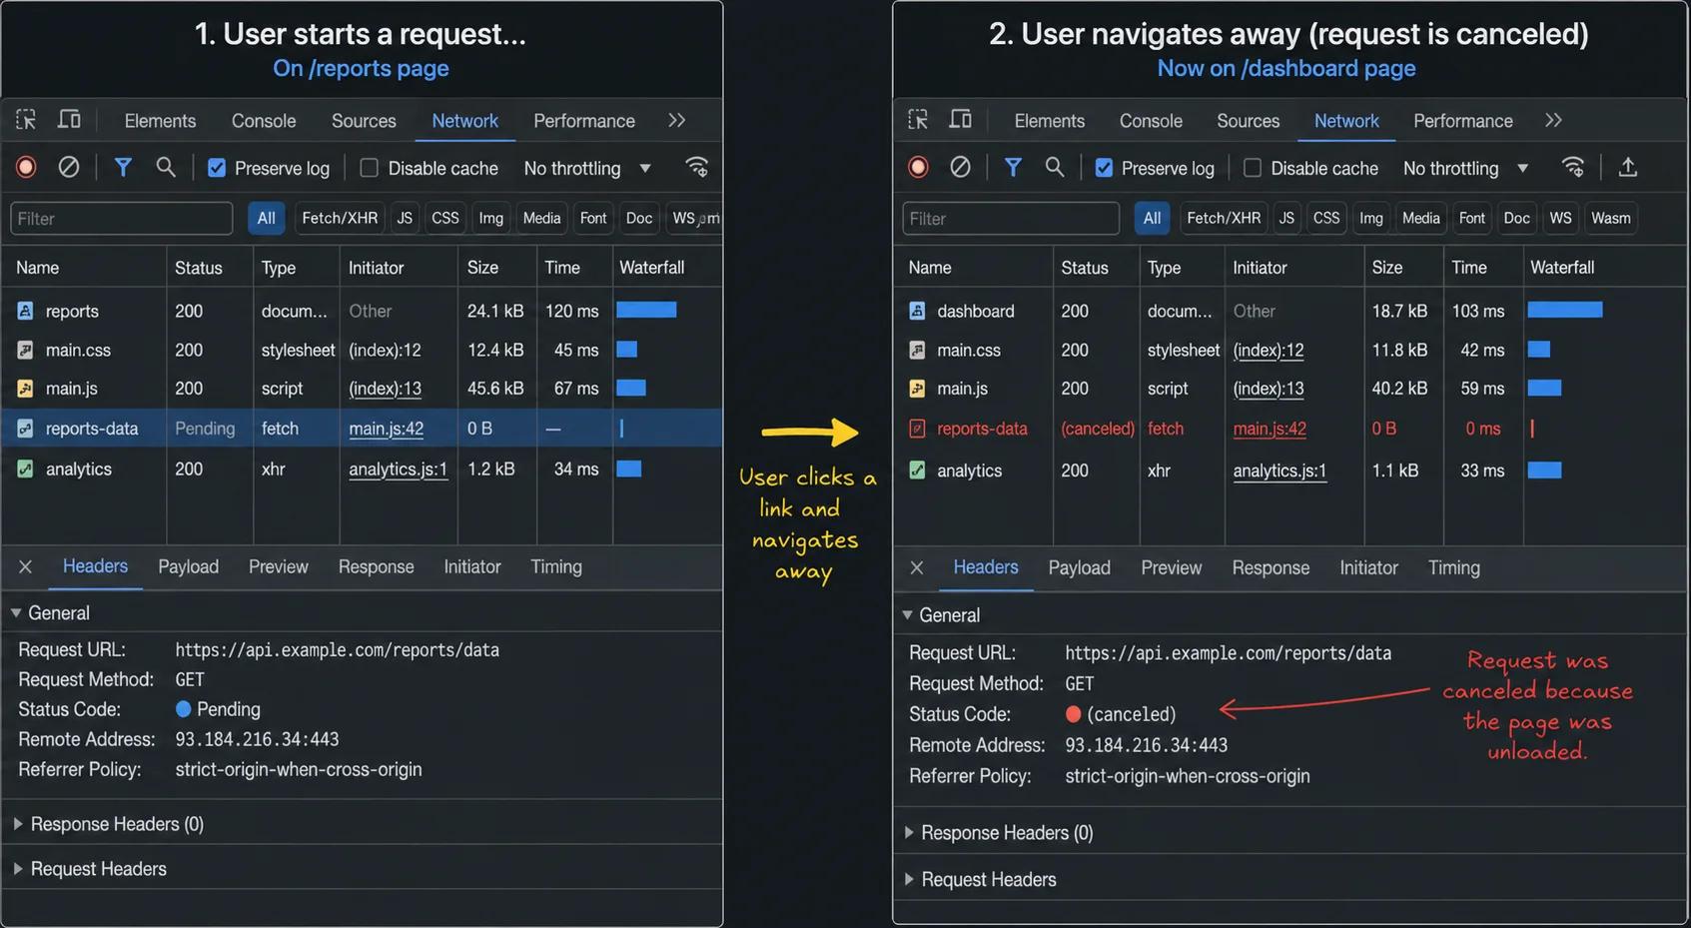The width and height of the screenshot is (1691, 928).
Task: Click the import HAR upload icon in right panel
Action: click(1628, 167)
